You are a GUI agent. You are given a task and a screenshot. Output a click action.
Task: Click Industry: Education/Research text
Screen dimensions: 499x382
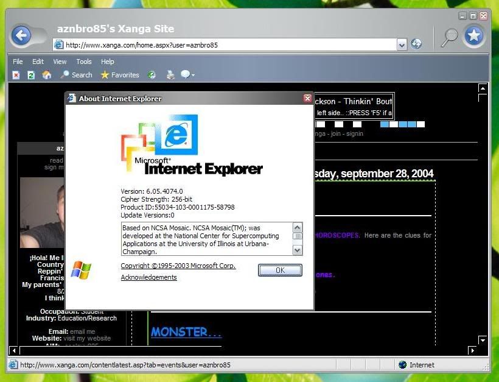[x=71, y=318]
